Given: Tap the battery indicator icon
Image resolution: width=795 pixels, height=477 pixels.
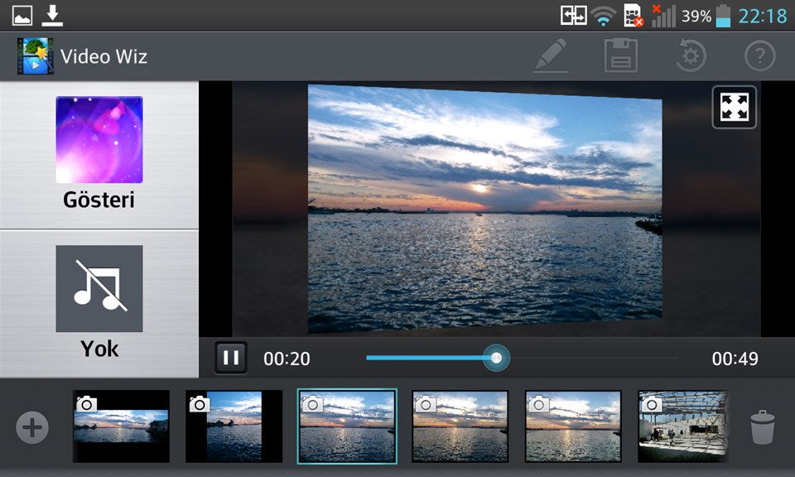Looking at the screenshot, I should [x=723, y=16].
